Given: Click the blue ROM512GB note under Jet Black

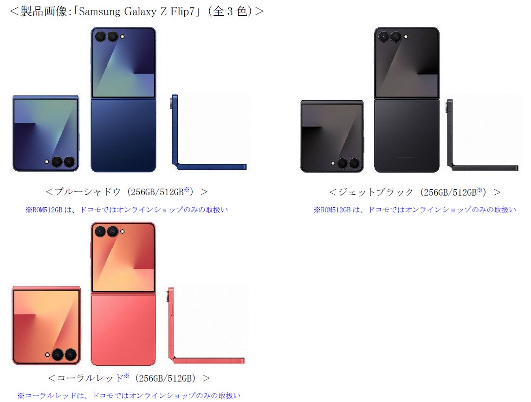Looking at the screenshot, I should click(415, 210).
